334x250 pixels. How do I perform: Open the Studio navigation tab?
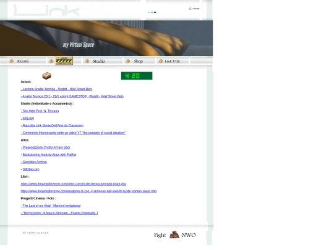pyautogui.click(x=99, y=61)
